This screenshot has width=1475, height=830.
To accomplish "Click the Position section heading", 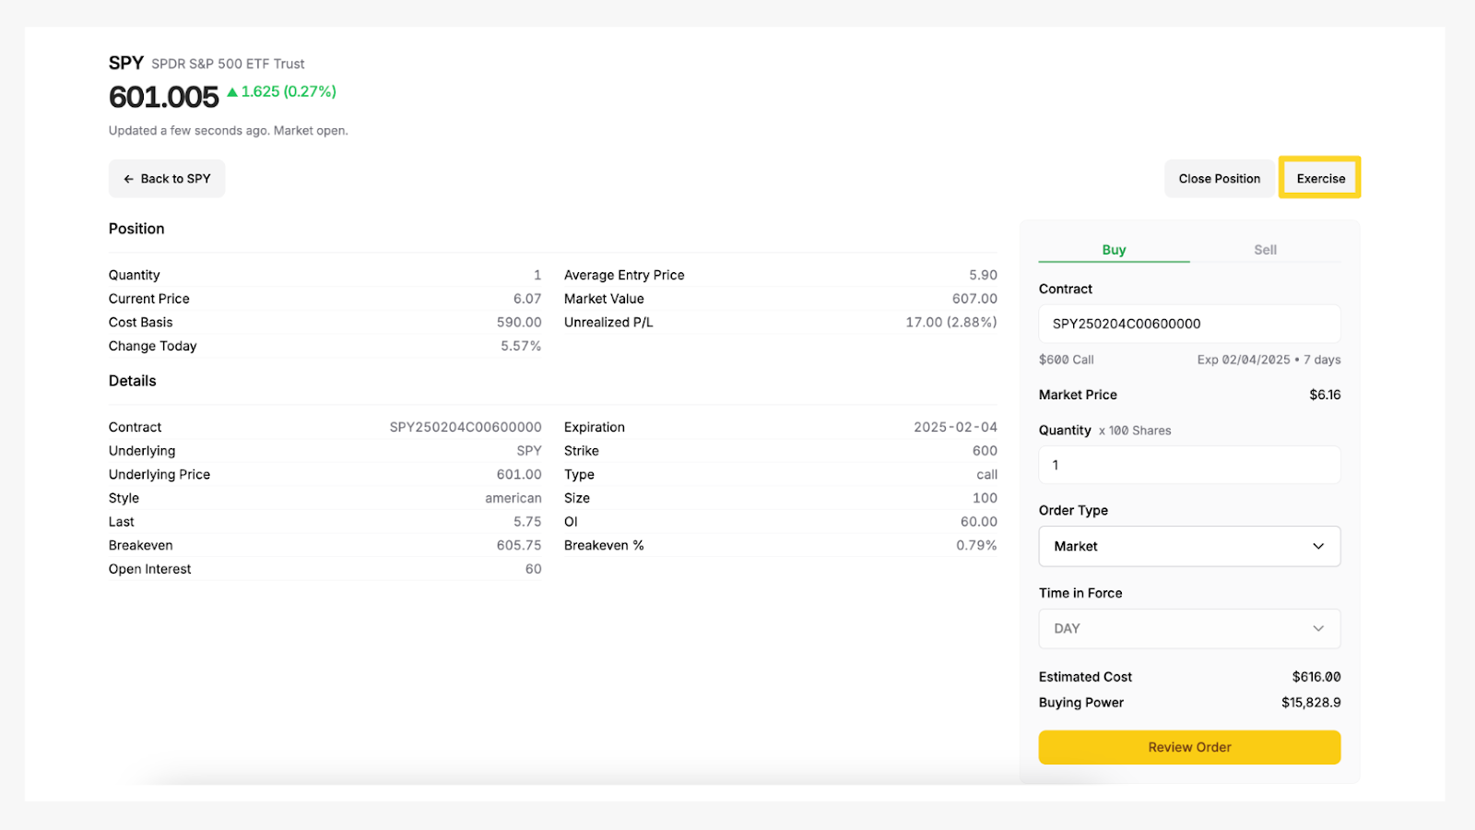I will [x=136, y=229].
